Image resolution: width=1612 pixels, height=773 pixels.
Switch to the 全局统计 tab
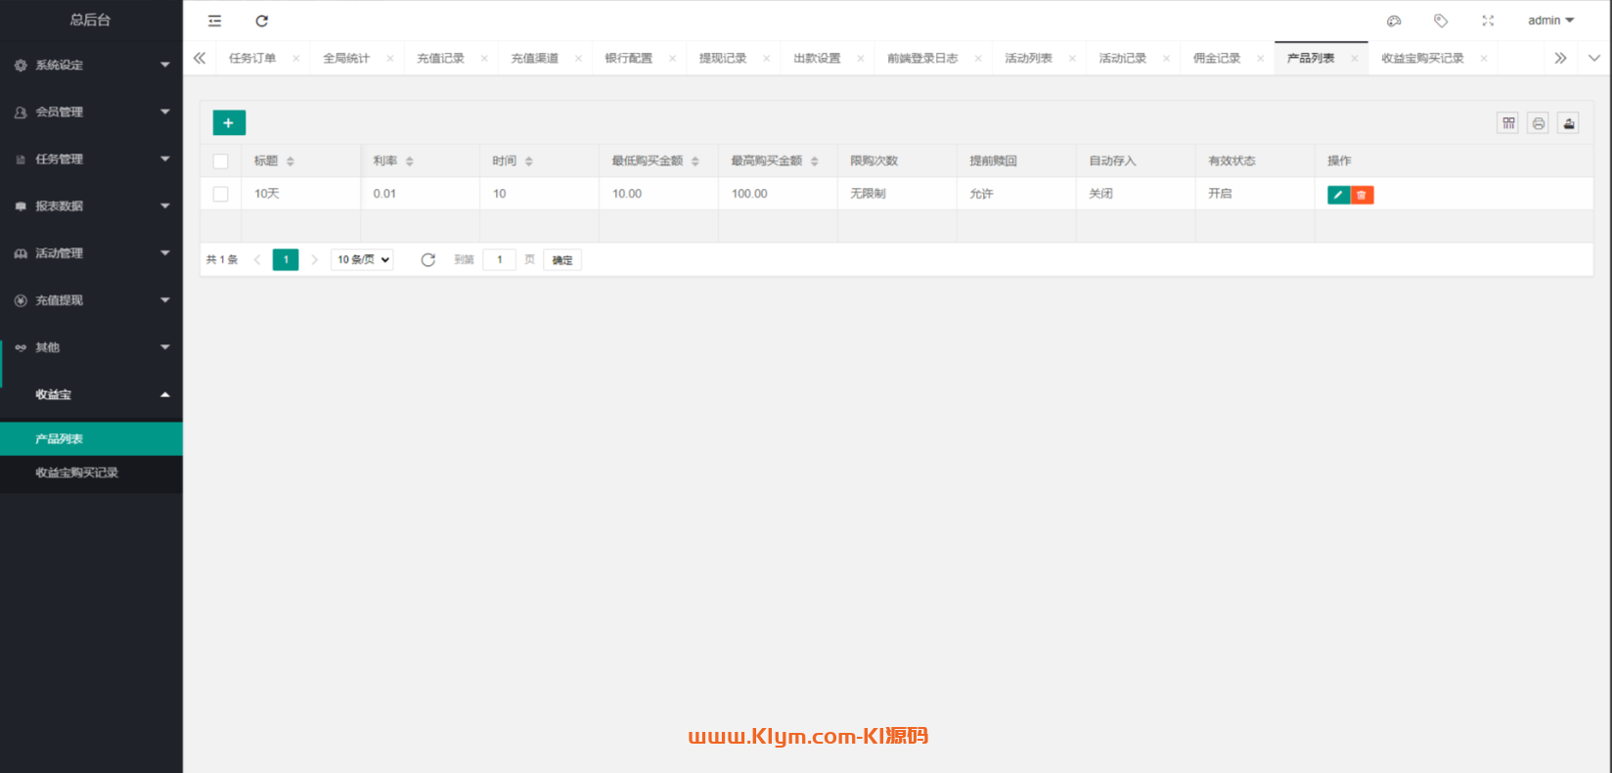(346, 59)
